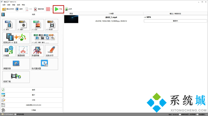208x116 pixels.
Task: Expand the Toolset (工具集) category section
Action: (32, 110)
